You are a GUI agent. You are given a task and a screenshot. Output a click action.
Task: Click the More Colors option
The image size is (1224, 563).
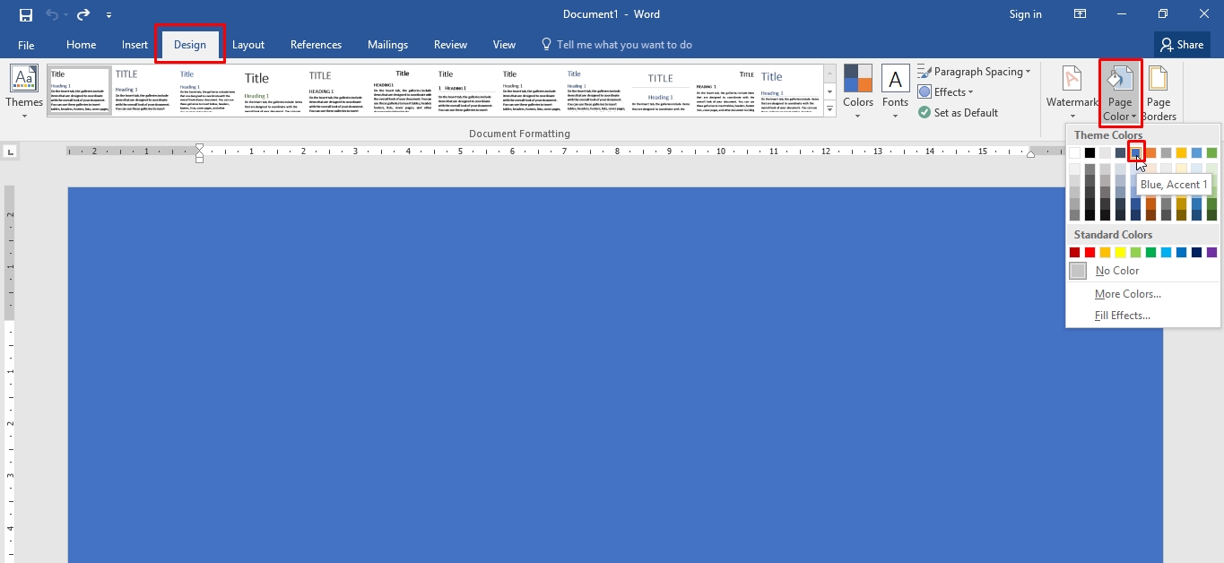click(1127, 293)
